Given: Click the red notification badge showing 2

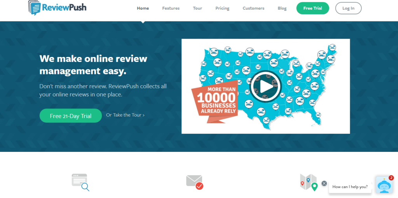Looking at the screenshot, I should 391,177.
